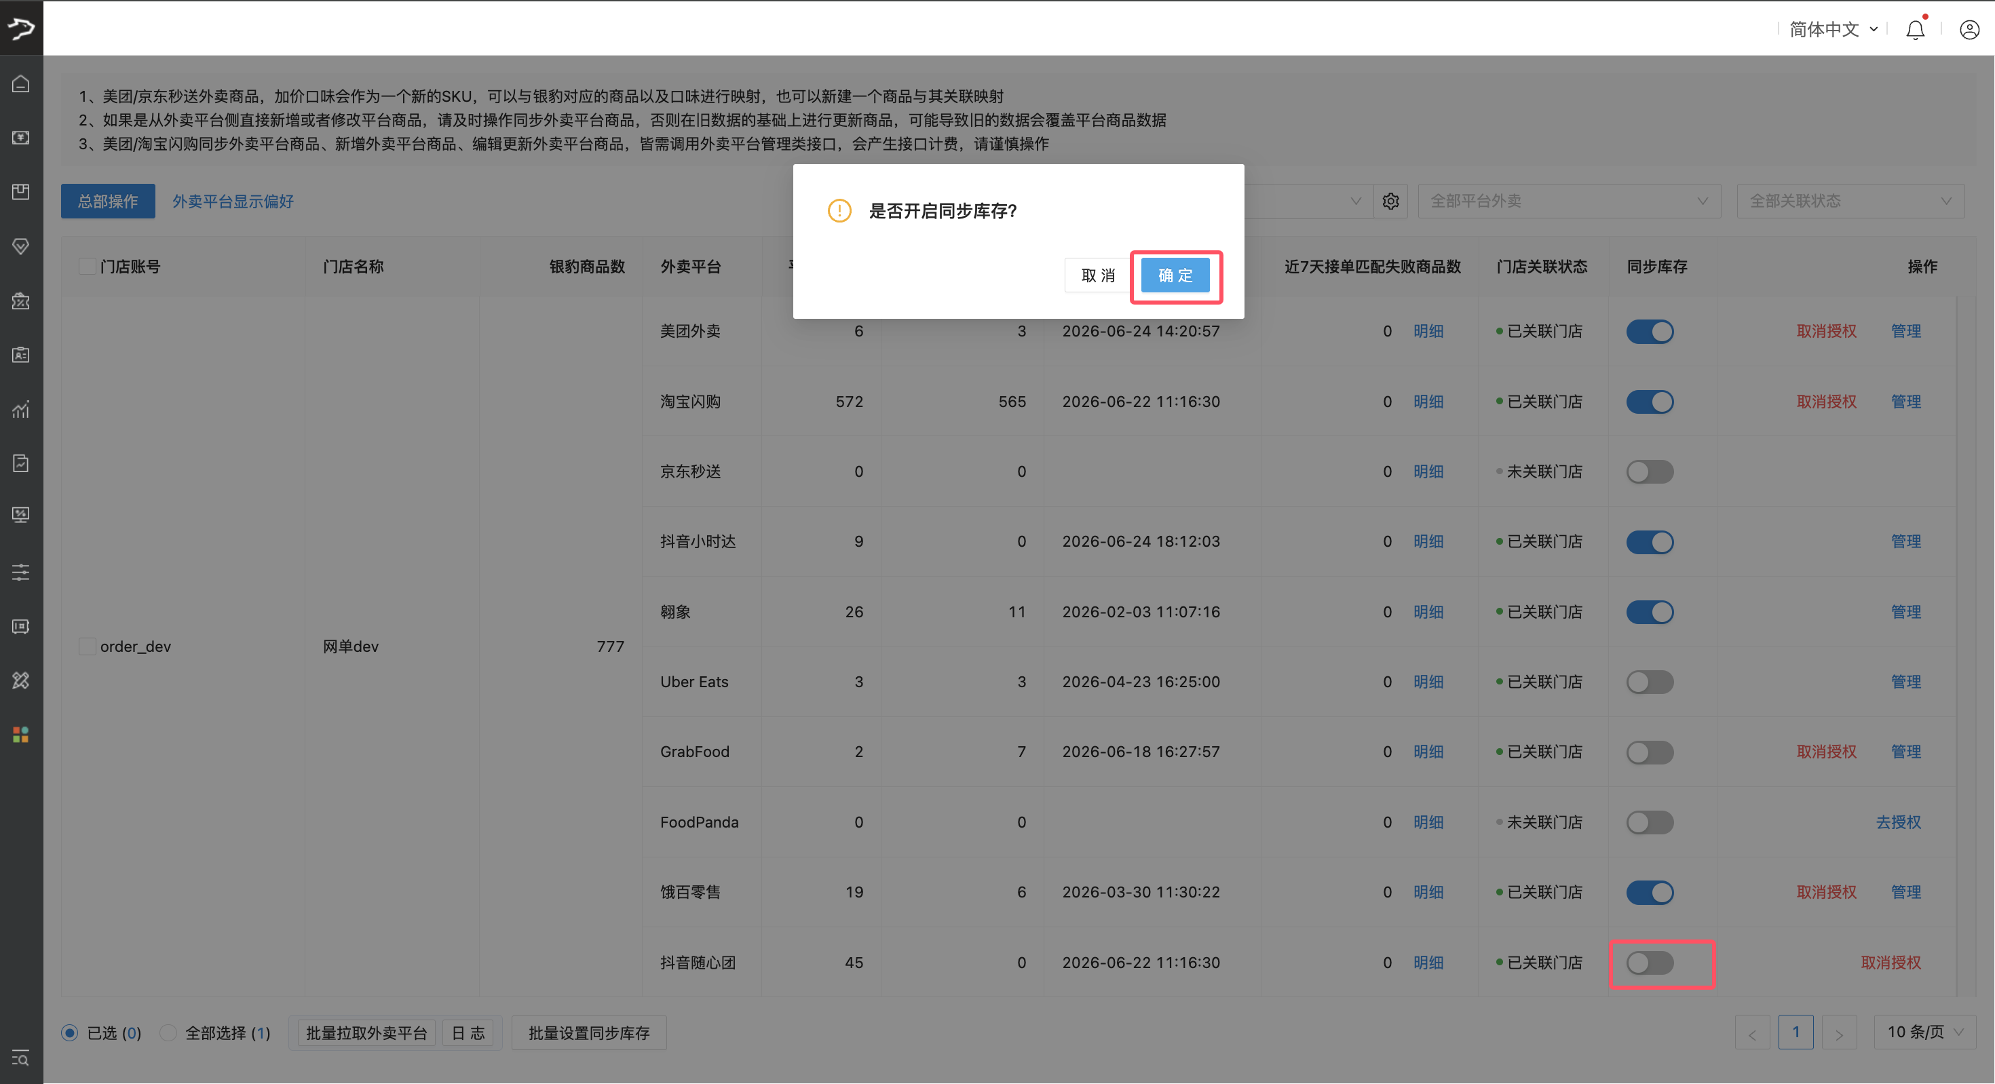Viewport: 1995px width, 1084px height.
Task: Click the 同步库存 column header
Action: coord(1656,267)
